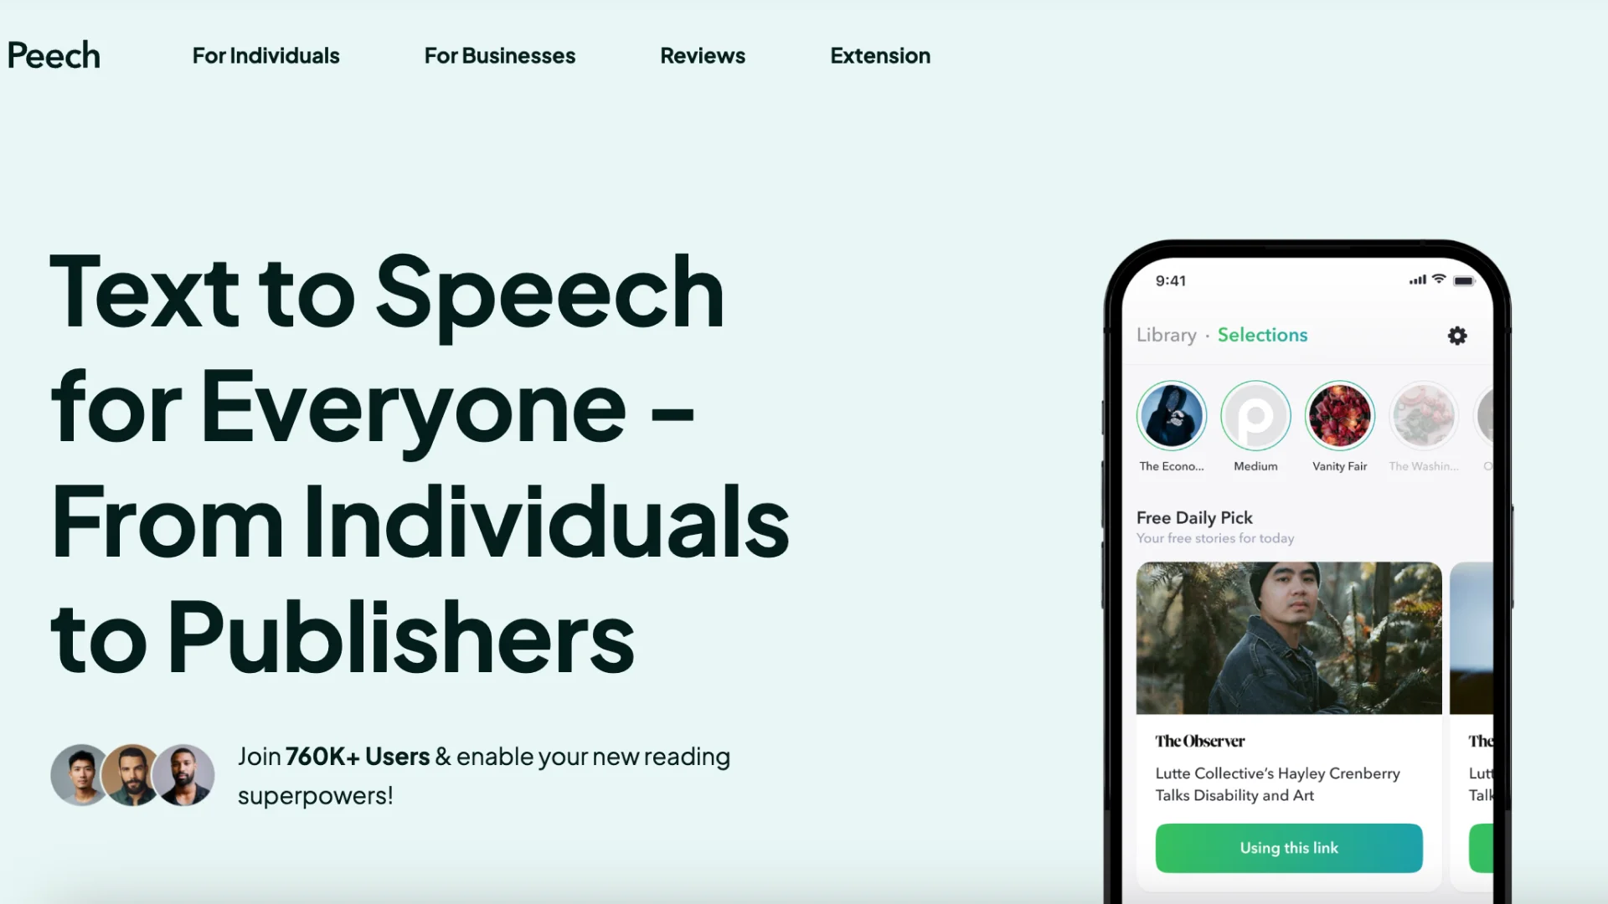Click the wifi signal icon in status bar

coord(1439,280)
